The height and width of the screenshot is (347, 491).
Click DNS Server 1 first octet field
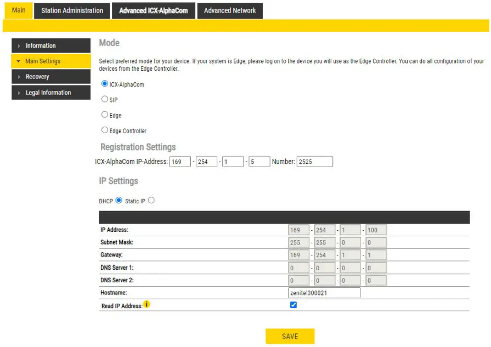pyautogui.click(x=299, y=268)
